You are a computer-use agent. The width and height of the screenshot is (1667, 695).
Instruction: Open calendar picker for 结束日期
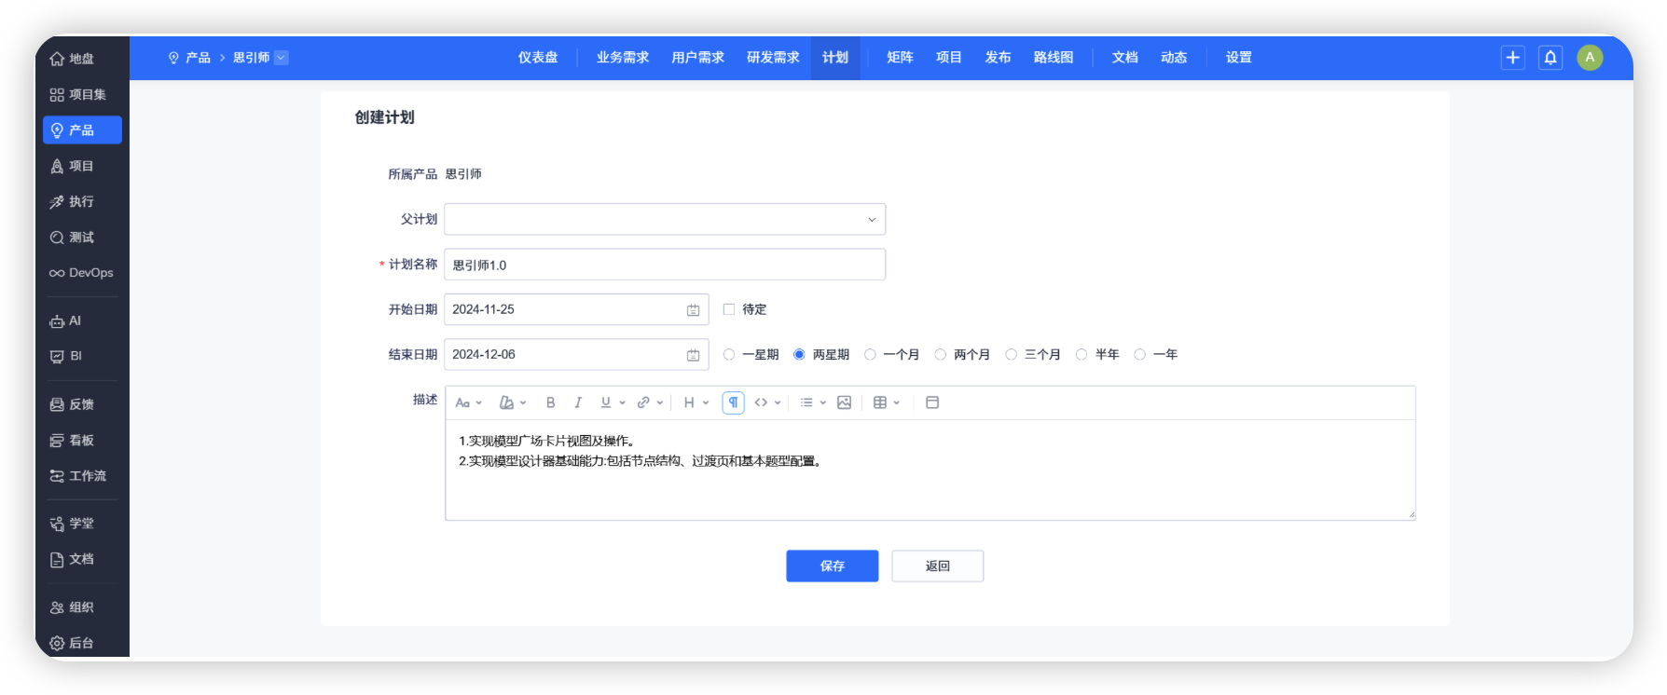coord(693,355)
